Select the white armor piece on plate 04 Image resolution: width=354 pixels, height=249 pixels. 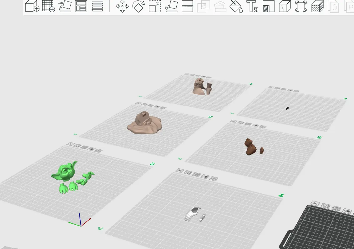pyautogui.click(x=192, y=214)
